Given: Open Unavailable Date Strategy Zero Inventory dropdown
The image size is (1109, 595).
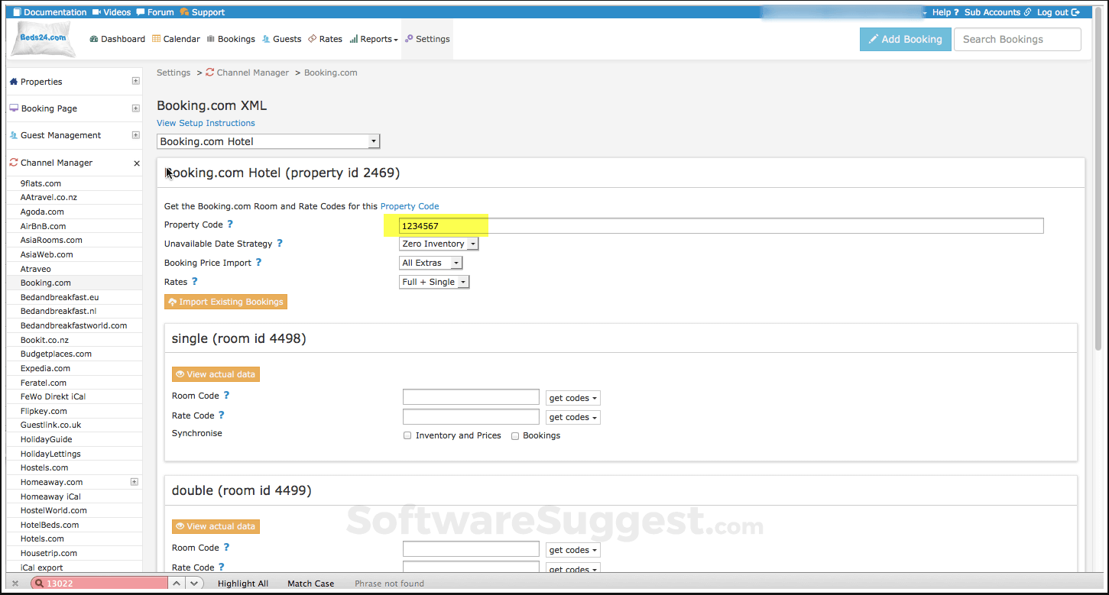Looking at the screenshot, I should pos(439,244).
